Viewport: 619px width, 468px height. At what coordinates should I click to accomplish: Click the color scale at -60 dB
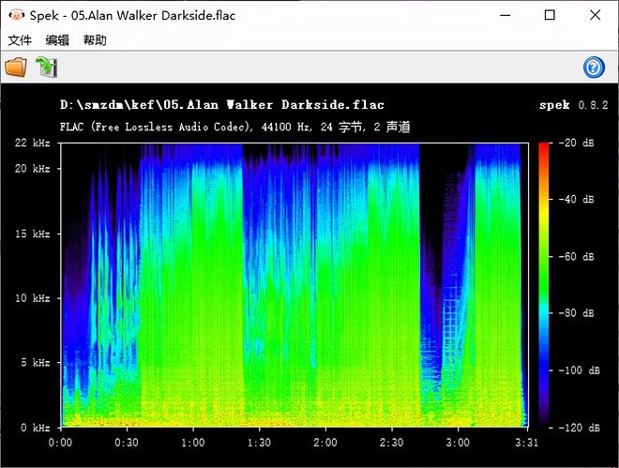[x=544, y=256]
